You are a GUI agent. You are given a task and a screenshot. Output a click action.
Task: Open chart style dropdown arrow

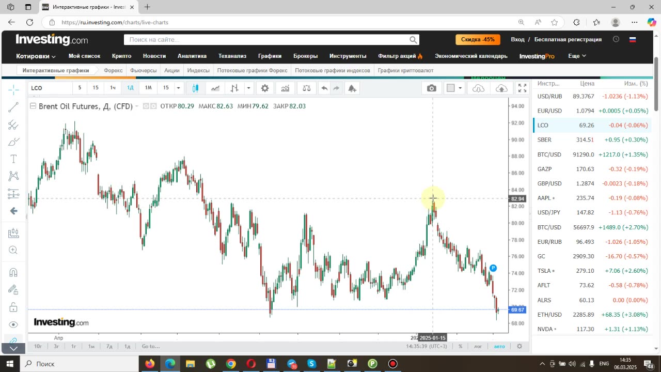[248, 88]
